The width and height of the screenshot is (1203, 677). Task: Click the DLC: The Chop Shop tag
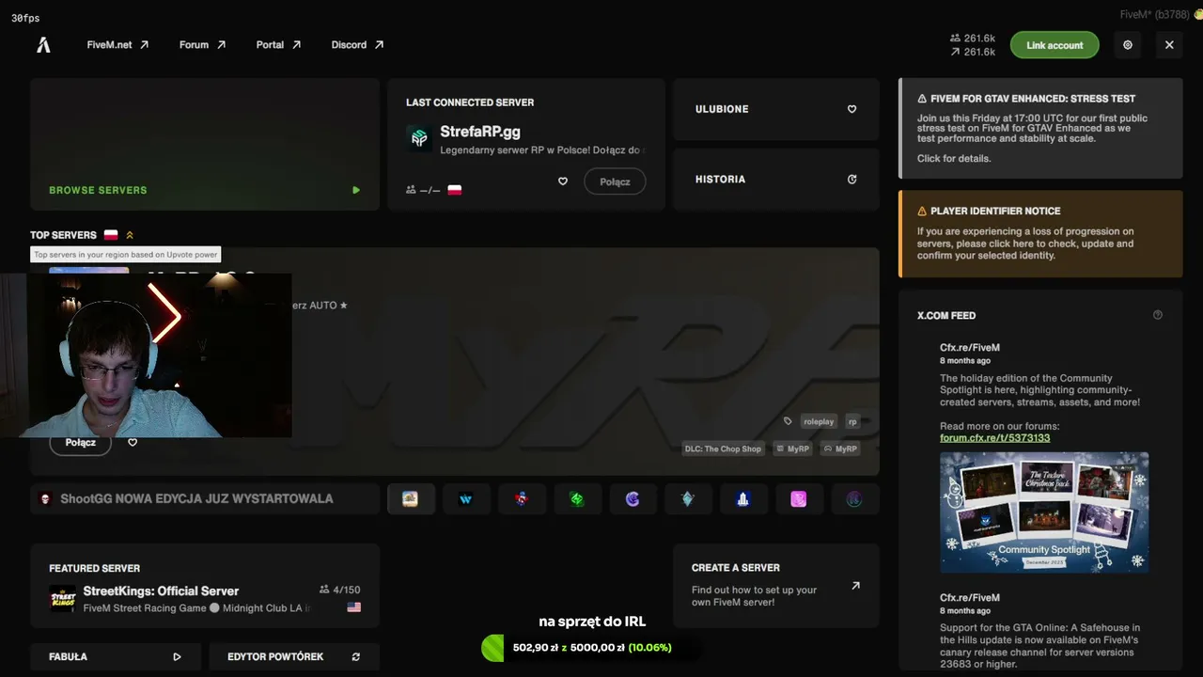(723, 449)
